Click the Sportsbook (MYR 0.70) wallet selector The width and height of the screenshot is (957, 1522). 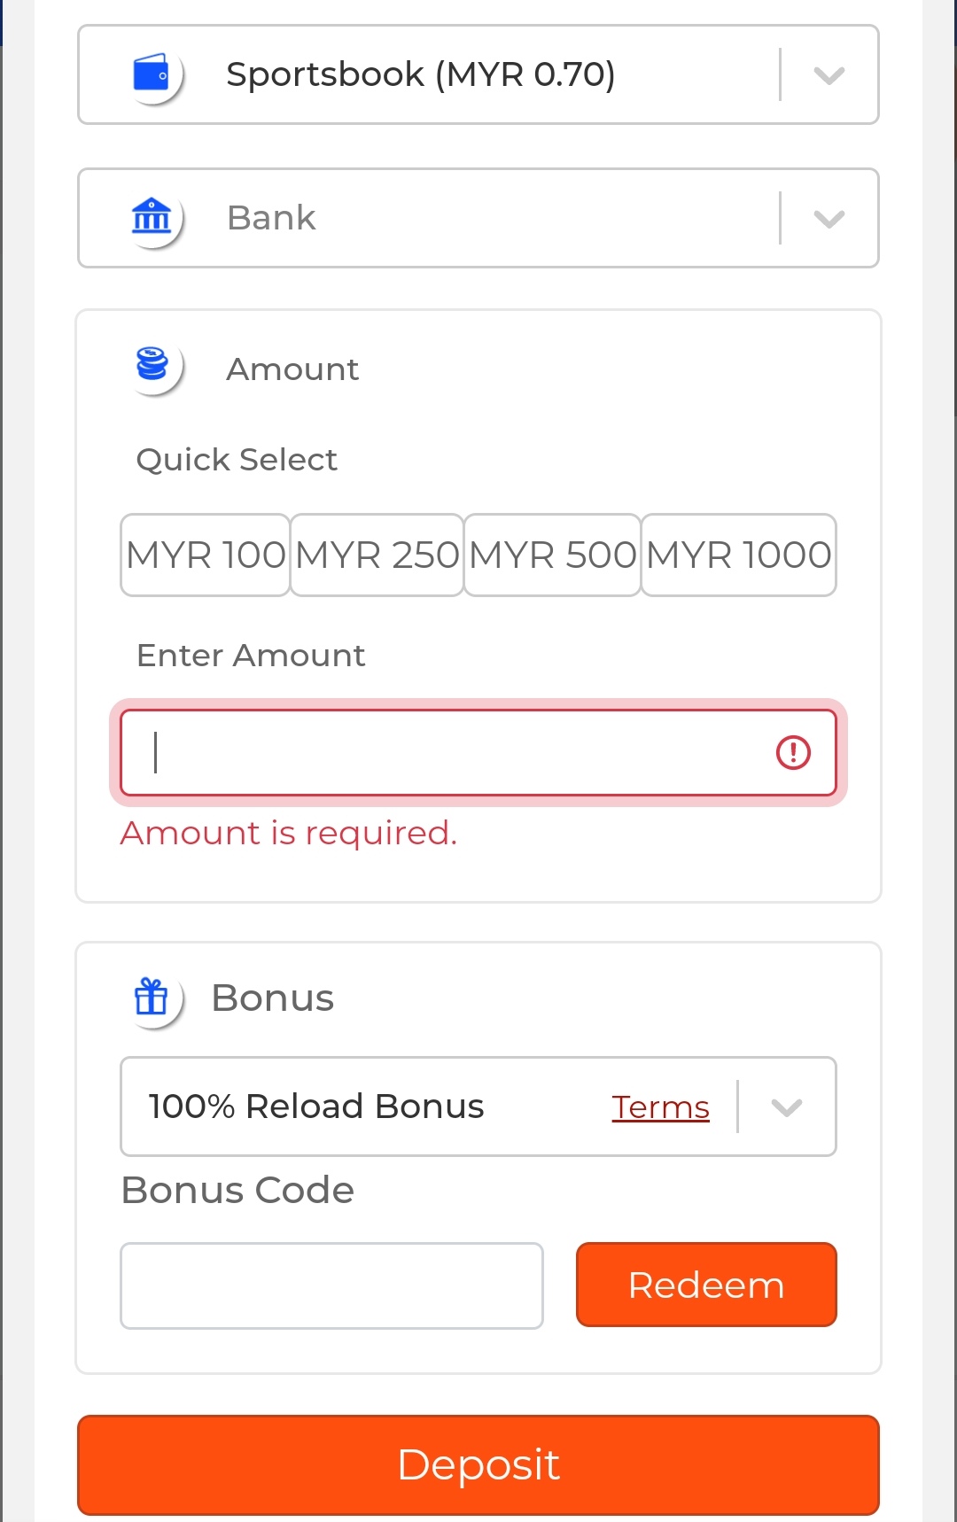point(420,74)
